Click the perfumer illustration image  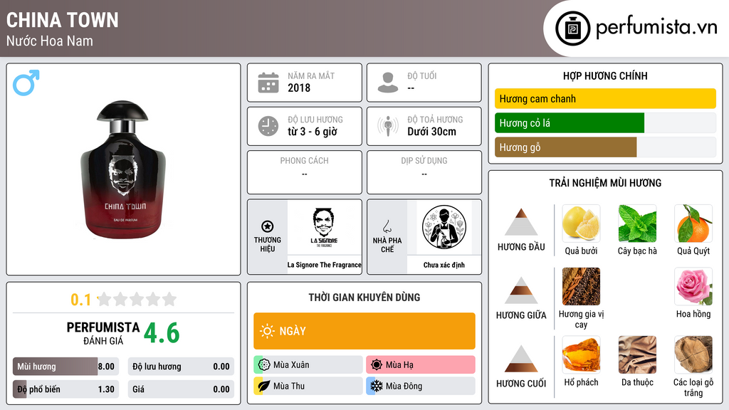point(444,227)
